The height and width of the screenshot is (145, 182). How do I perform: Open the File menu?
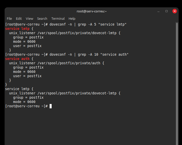click(9, 18)
